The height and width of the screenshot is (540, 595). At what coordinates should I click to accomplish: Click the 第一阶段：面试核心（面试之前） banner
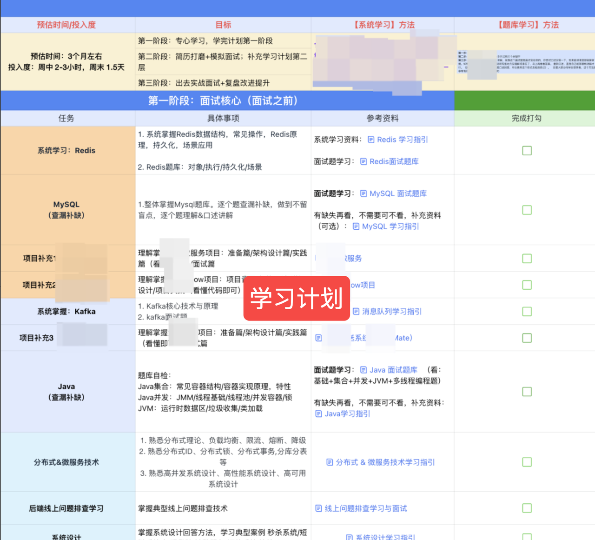click(x=227, y=100)
